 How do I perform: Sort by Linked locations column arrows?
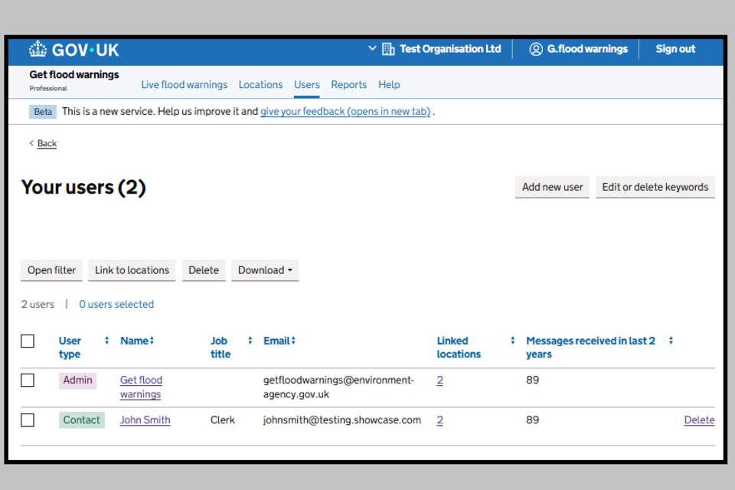tap(512, 341)
